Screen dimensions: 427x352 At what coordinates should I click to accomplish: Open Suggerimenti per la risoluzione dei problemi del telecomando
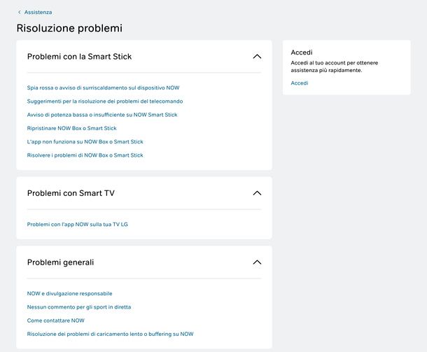click(x=105, y=101)
